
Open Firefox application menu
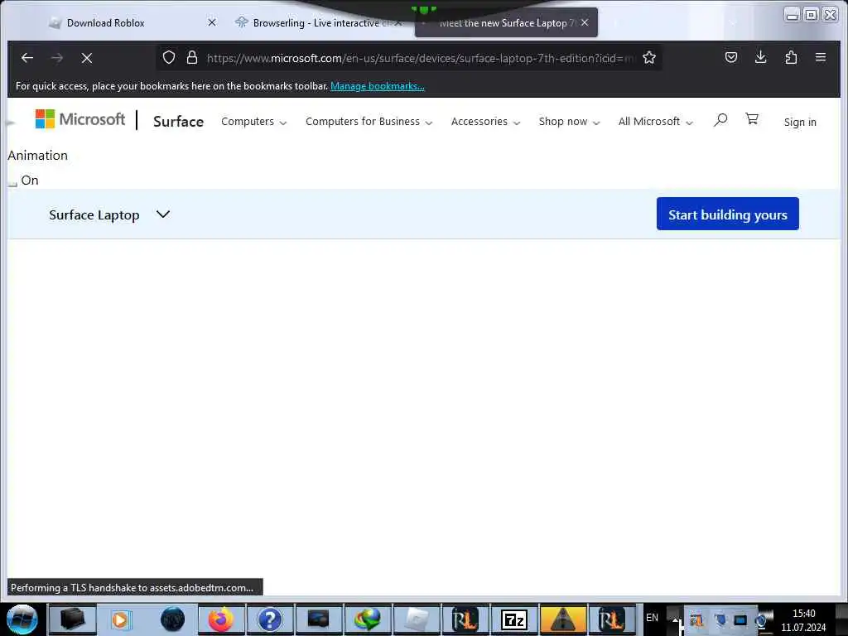coord(821,57)
